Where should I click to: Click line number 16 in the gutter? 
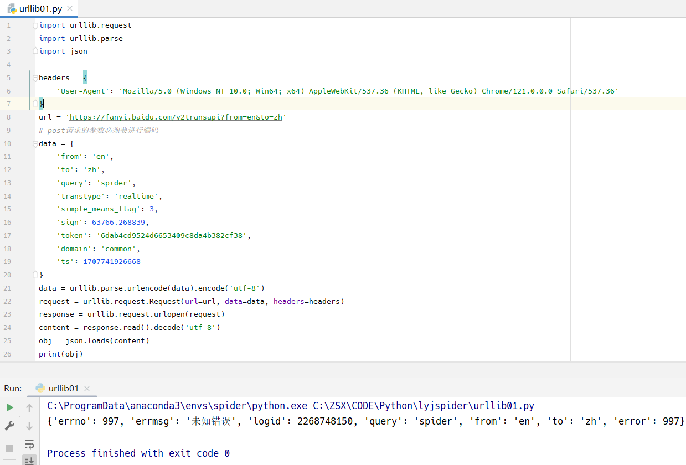tap(8, 223)
